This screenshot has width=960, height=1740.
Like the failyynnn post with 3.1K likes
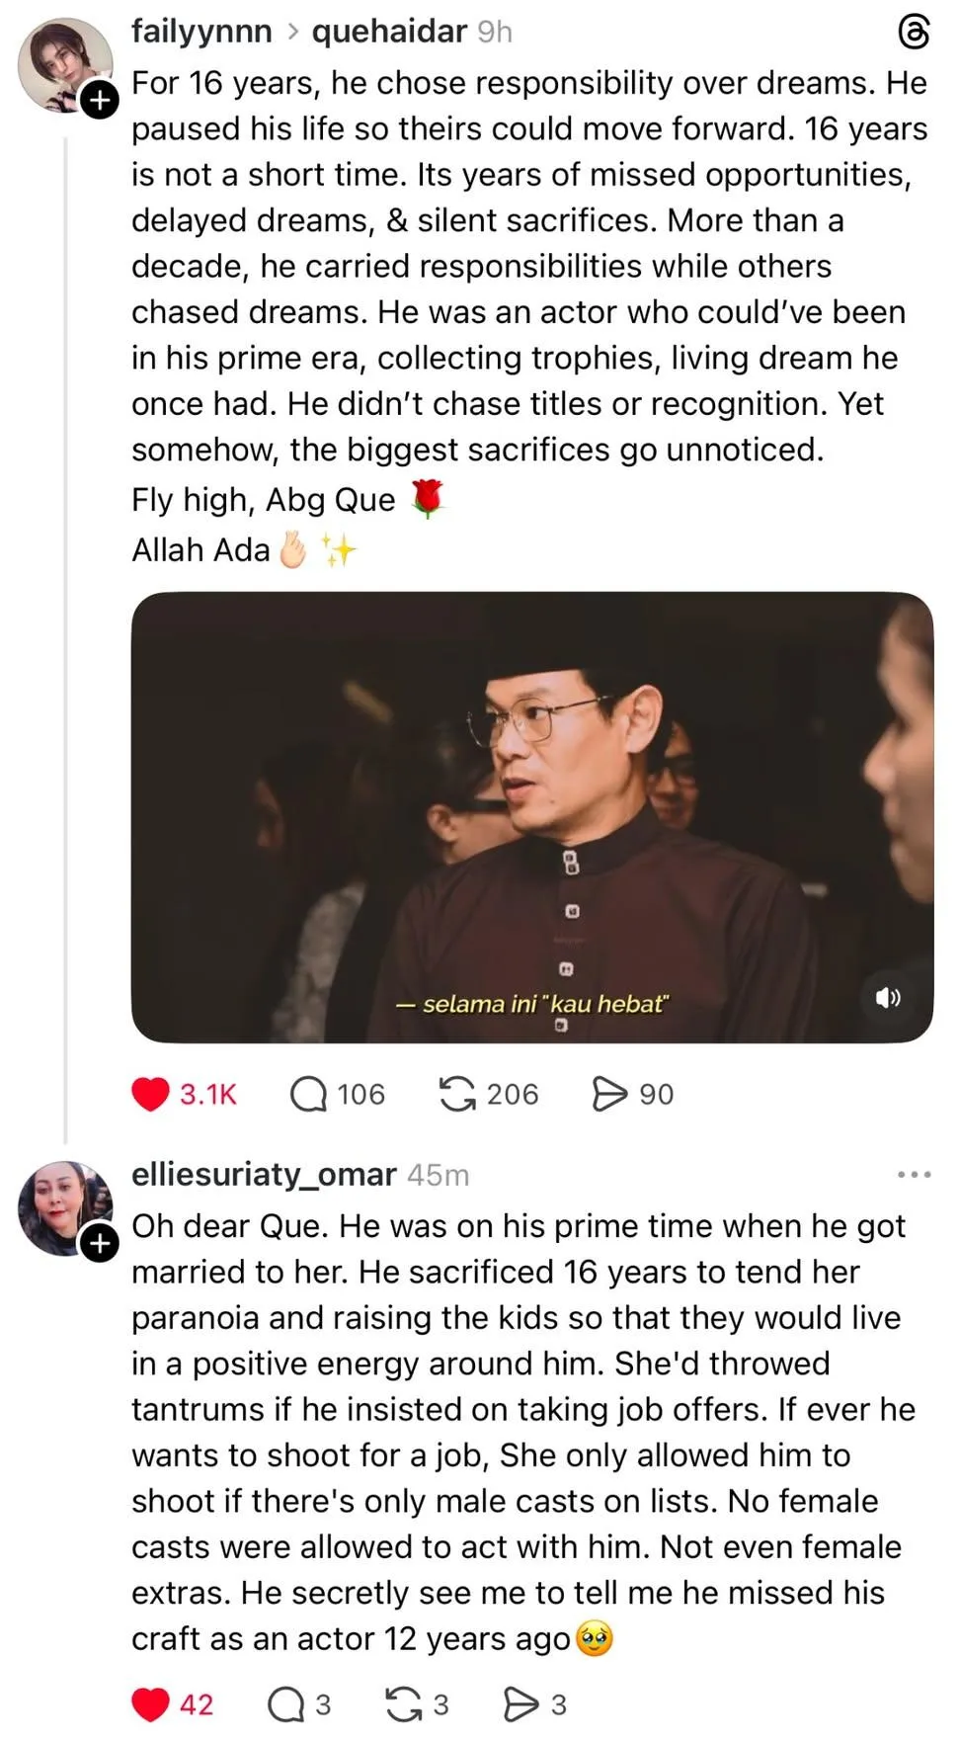pos(151,1094)
